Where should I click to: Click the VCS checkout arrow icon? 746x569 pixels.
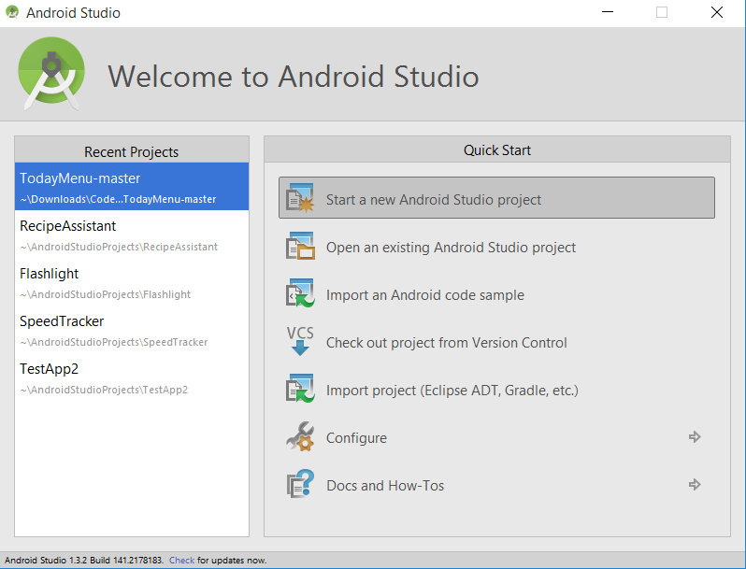[300, 341]
